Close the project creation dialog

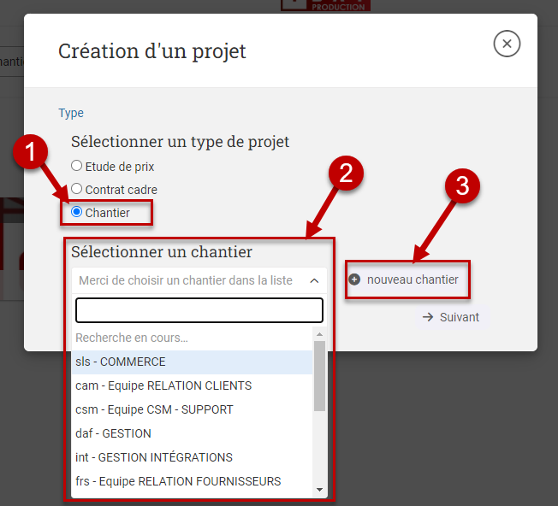tap(507, 44)
